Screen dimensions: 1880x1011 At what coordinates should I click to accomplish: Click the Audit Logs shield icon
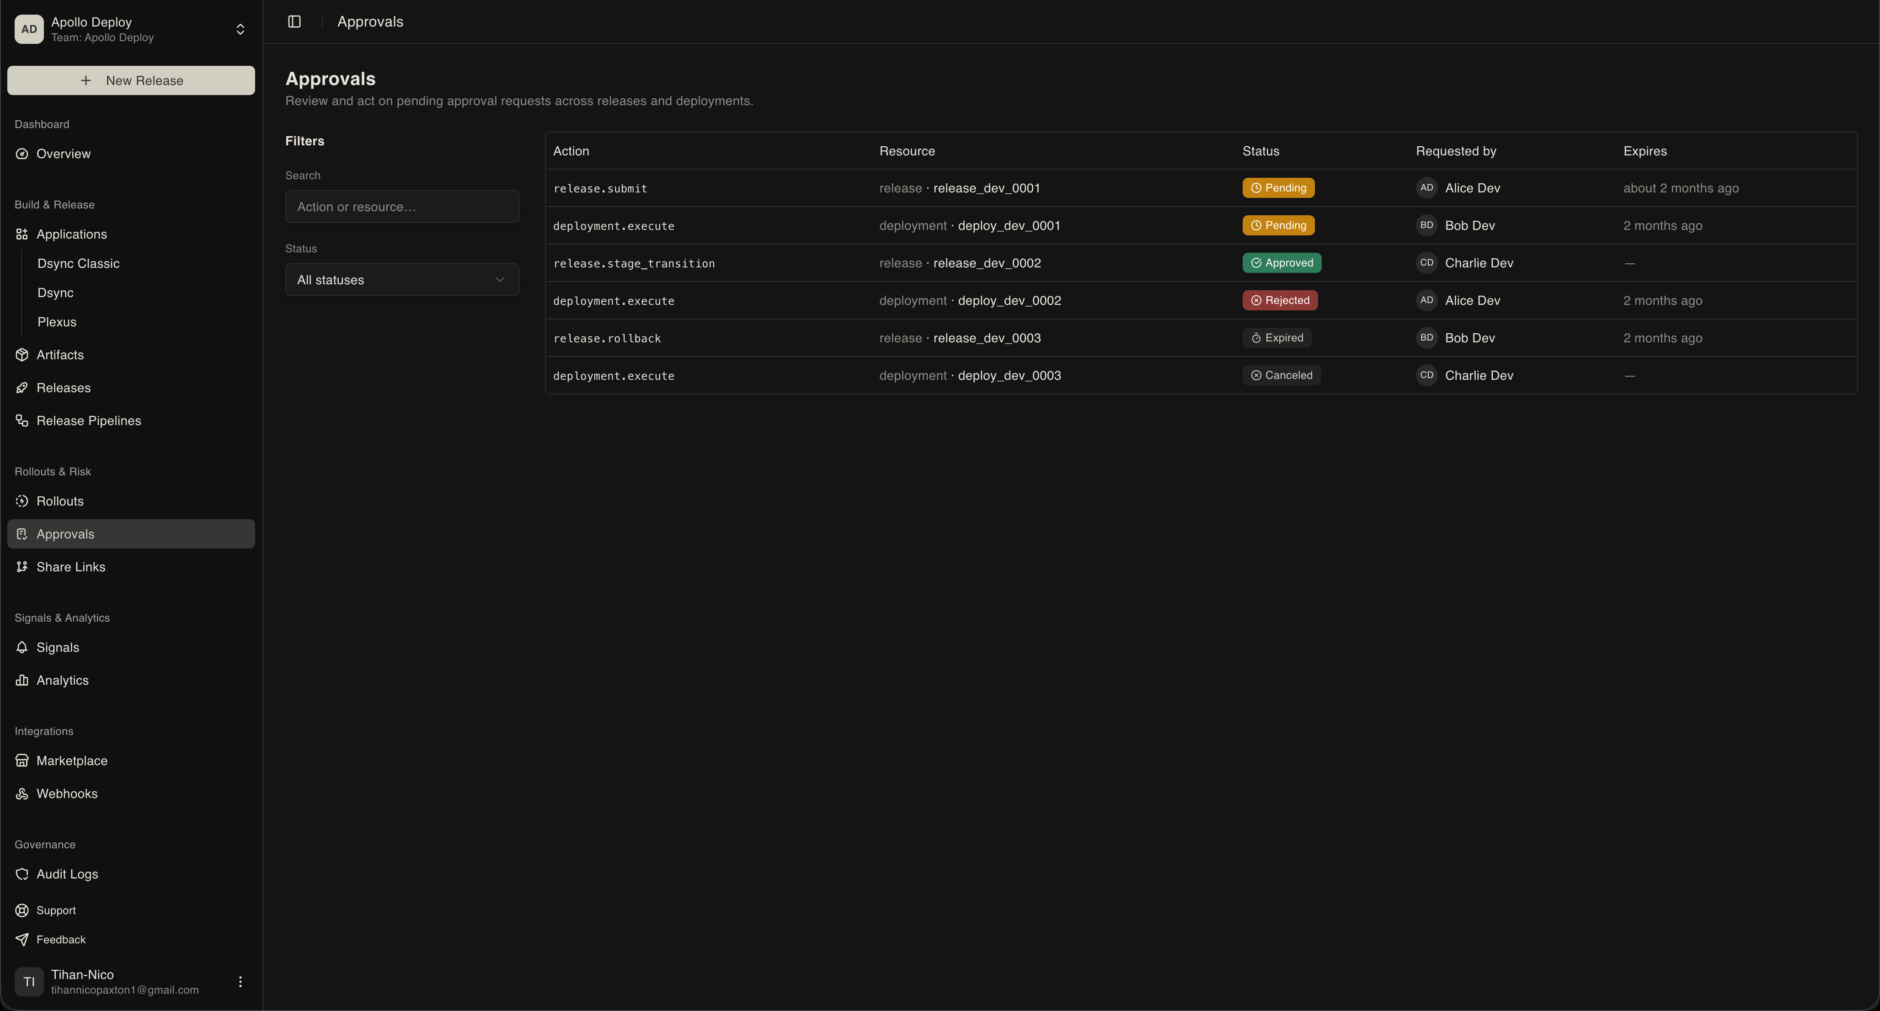(22, 874)
